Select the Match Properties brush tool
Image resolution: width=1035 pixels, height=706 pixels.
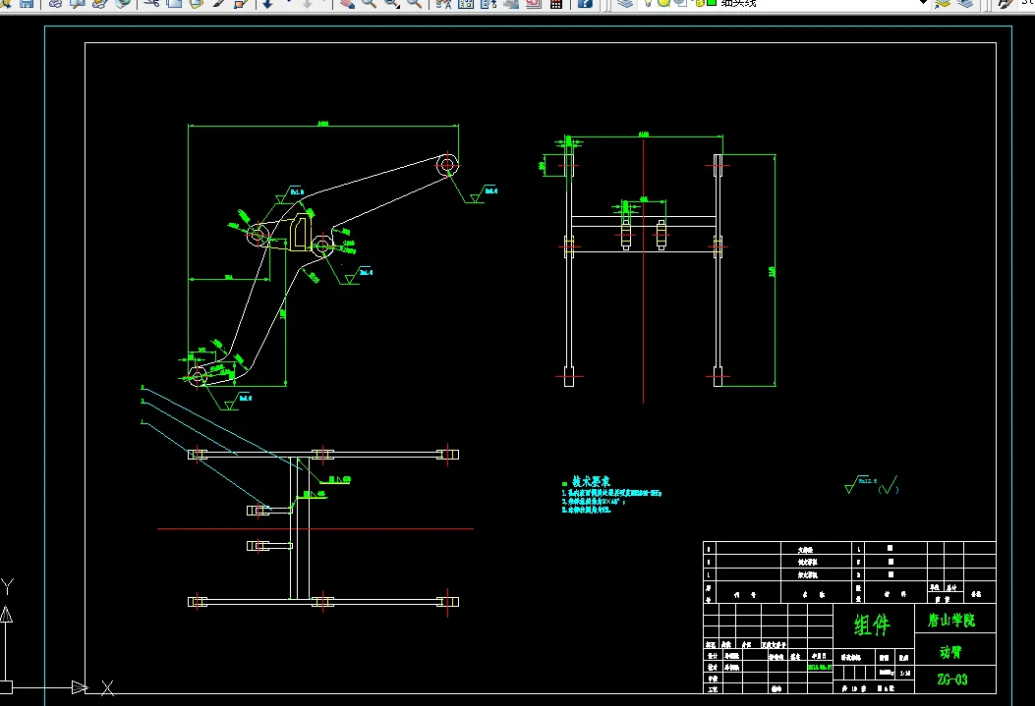tap(218, 3)
